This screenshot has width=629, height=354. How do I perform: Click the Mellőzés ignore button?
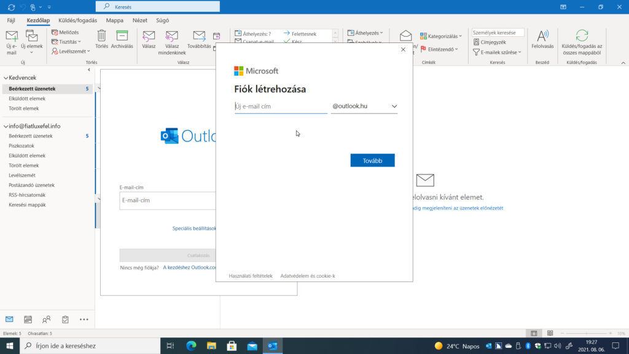(x=65, y=32)
